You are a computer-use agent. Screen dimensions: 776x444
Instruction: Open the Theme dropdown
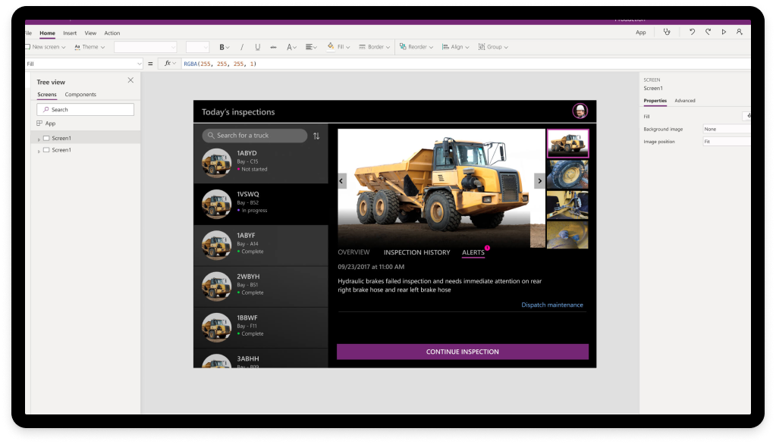pyautogui.click(x=90, y=47)
